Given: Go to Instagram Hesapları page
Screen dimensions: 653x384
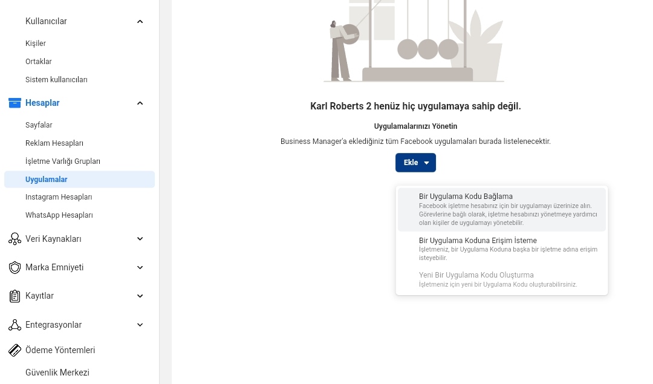Looking at the screenshot, I should 59,197.
